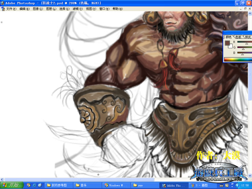Image resolution: width=252 pixels, height=189 pixels.
Task: Switch to the 色板 tab in color palette
Action: (x=238, y=37)
